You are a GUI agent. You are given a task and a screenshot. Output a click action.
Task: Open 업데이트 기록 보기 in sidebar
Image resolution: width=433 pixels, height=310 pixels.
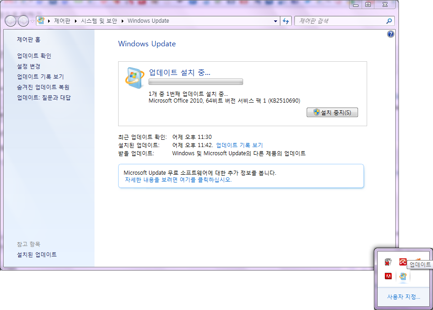click(x=40, y=77)
